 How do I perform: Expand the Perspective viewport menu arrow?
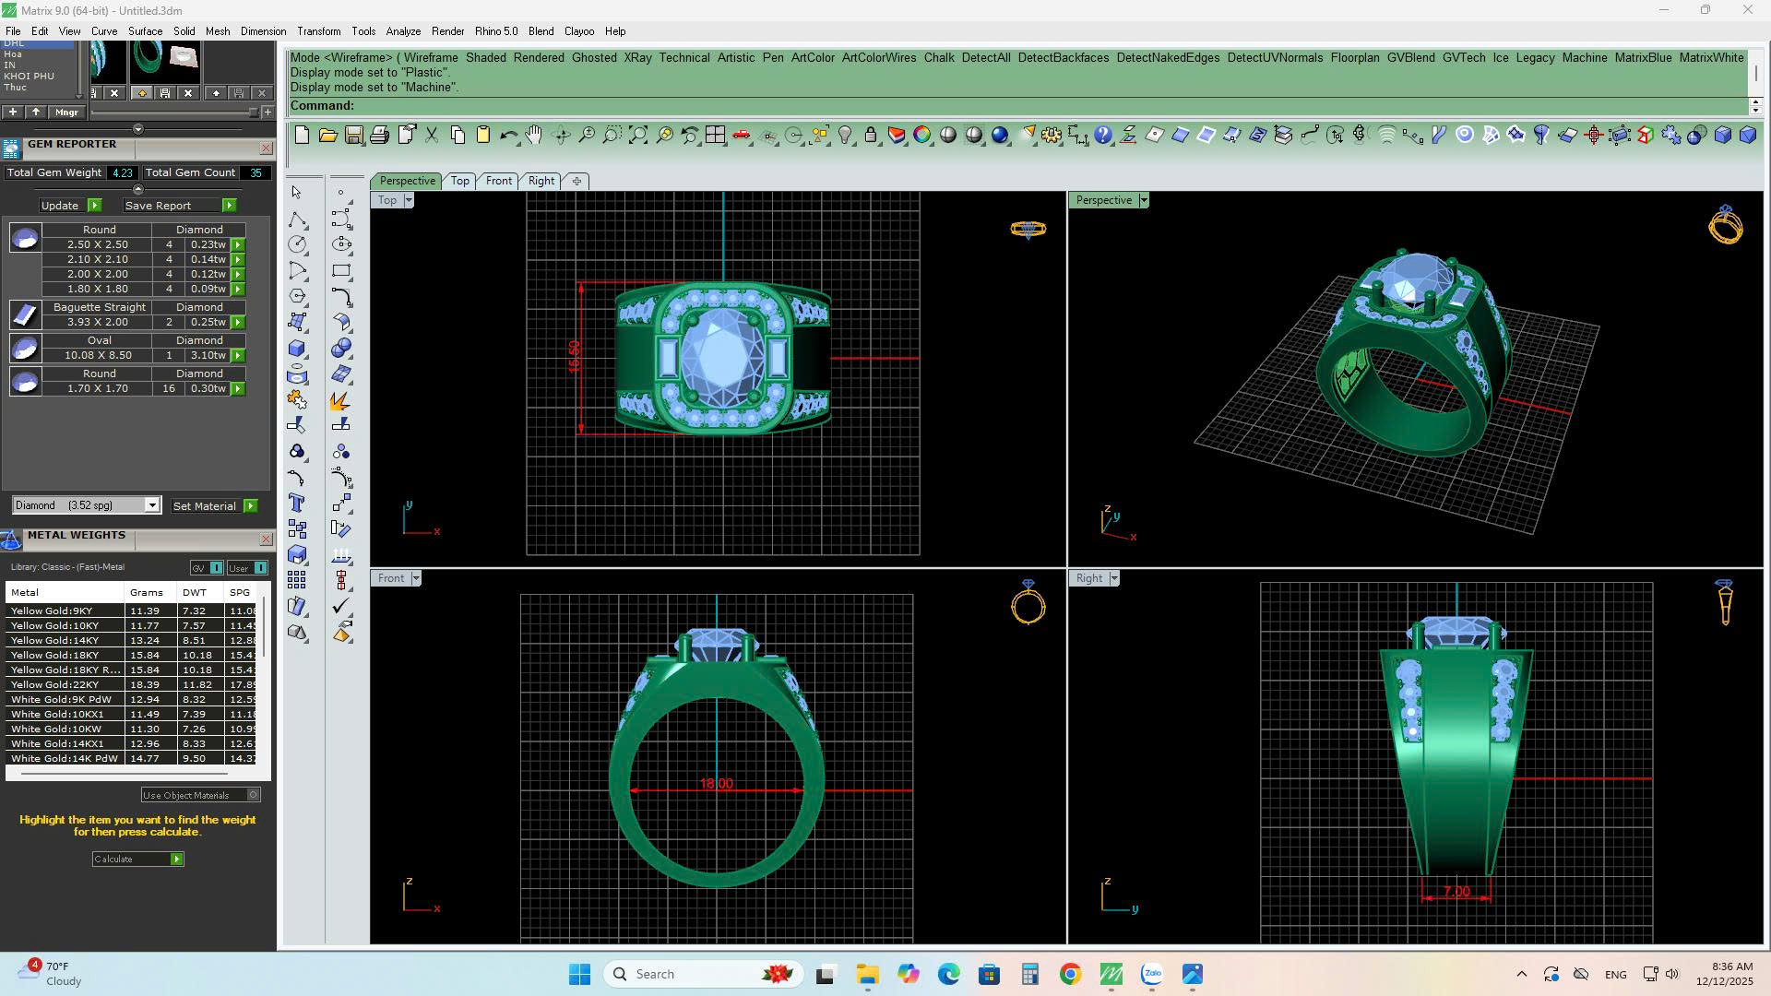click(1144, 200)
